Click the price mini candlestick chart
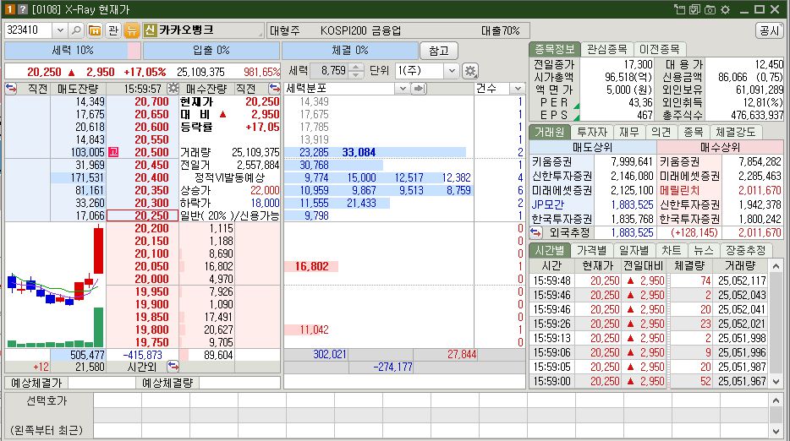This screenshot has height=441, width=790. tap(54, 286)
